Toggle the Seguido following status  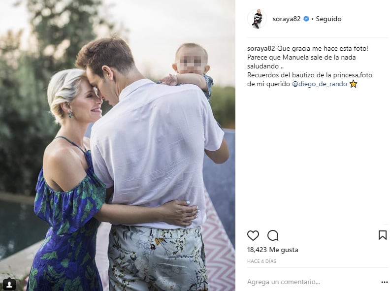coord(328,19)
